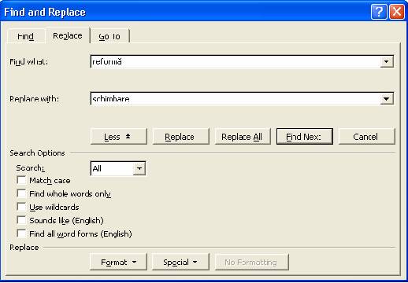Image resolution: width=408 pixels, height=283 pixels.
Task: Click the Replace with label
Action: click(x=34, y=99)
